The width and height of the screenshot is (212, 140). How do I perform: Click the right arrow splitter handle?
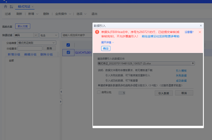tap(60, 102)
